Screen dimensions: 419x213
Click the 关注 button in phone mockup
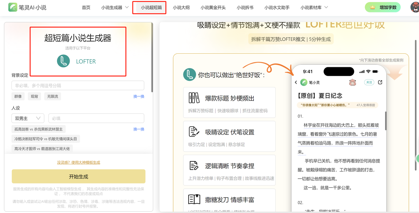click(x=369, y=82)
